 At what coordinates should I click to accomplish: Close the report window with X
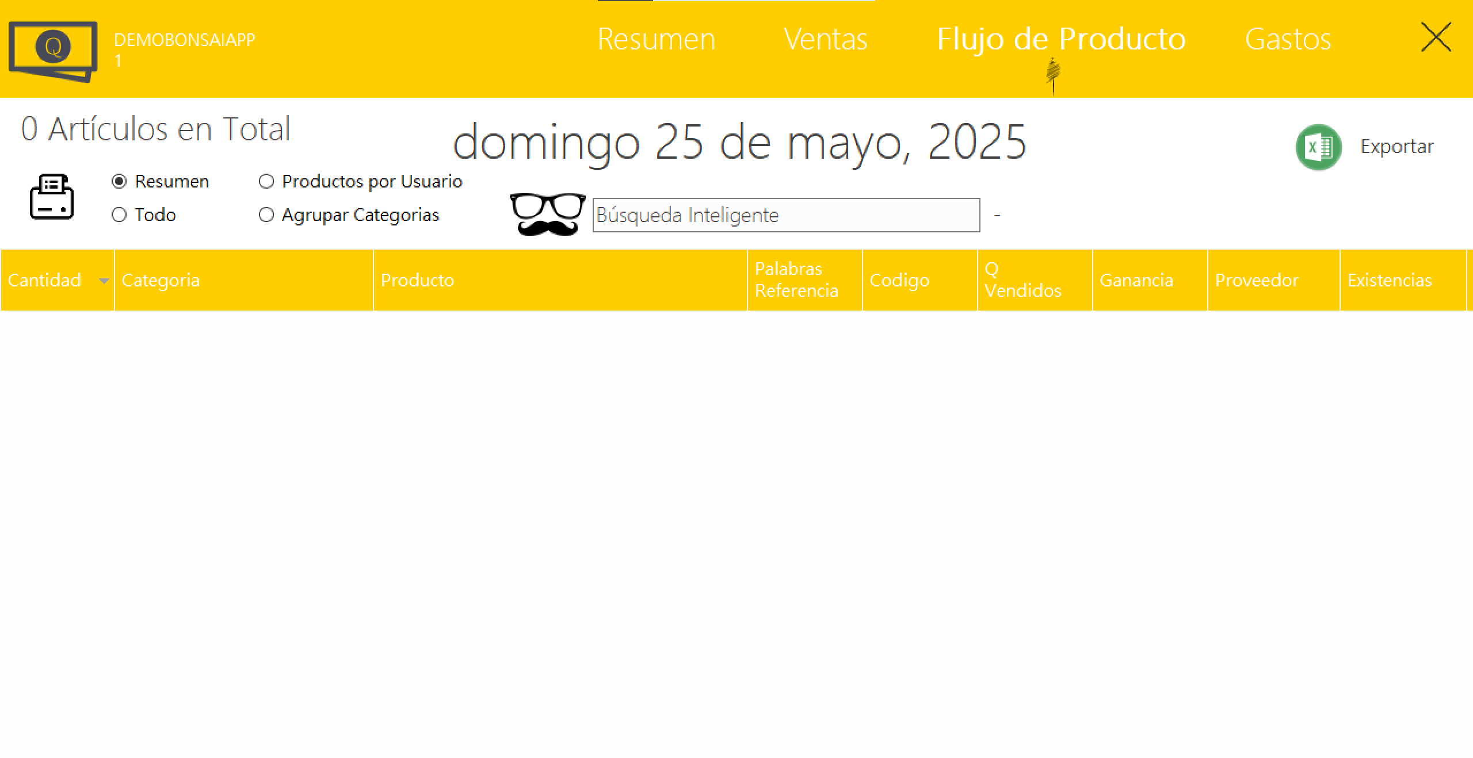tap(1436, 38)
